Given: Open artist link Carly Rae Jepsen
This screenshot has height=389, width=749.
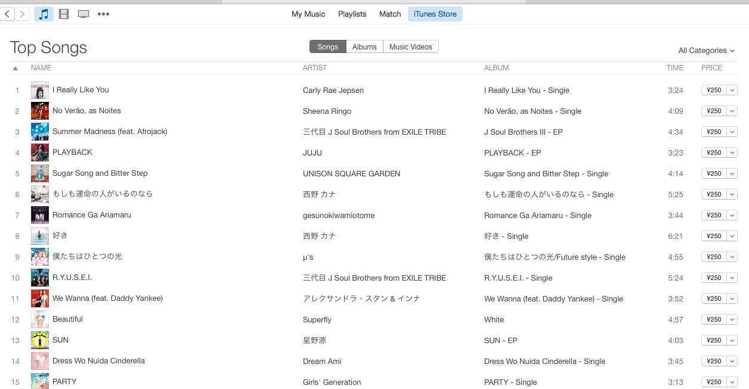Looking at the screenshot, I should [x=333, y=91].
